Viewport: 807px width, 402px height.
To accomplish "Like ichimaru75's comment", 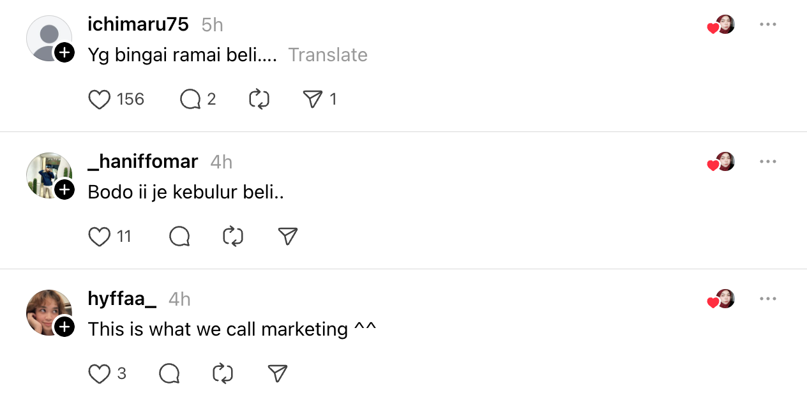I will click(x=99, y=100).
